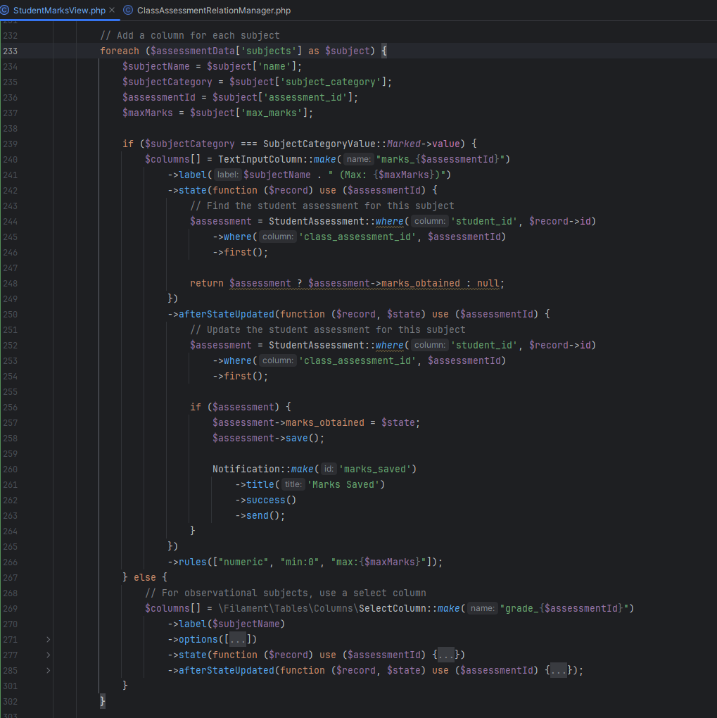Open the collapsed afterStateUpdated {...} block
Screen dimensions: 717x718
(557, 670)
